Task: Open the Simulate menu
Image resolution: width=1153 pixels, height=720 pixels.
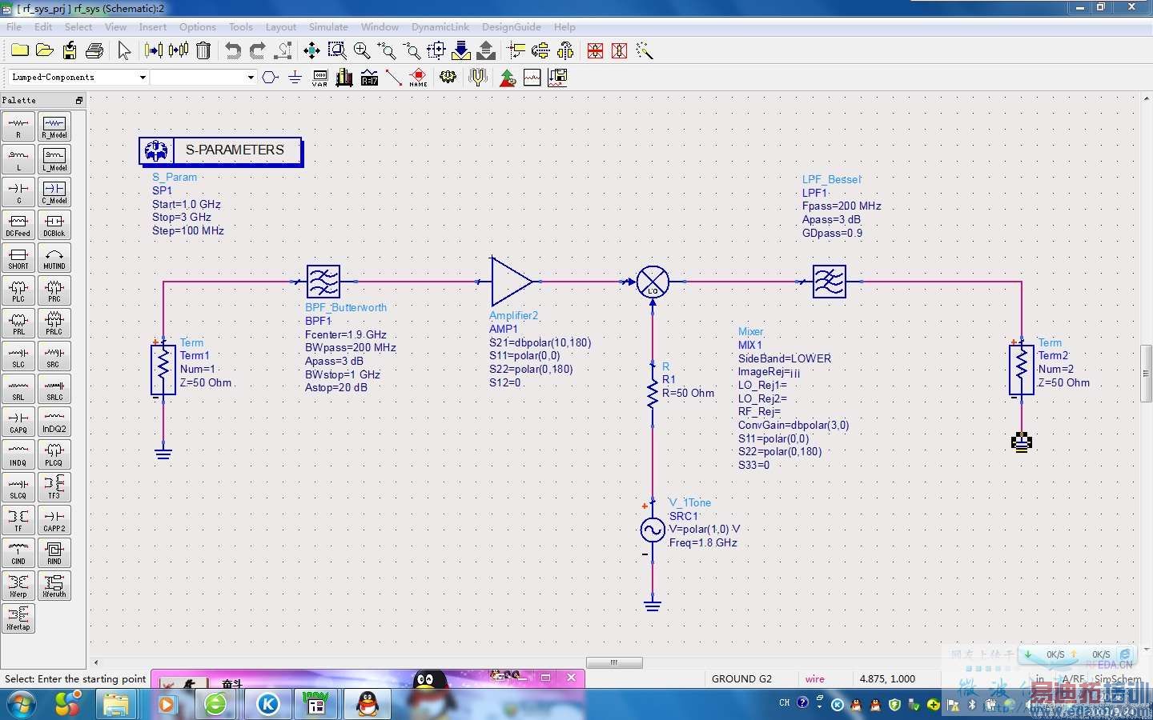Action: click(328, 26)
